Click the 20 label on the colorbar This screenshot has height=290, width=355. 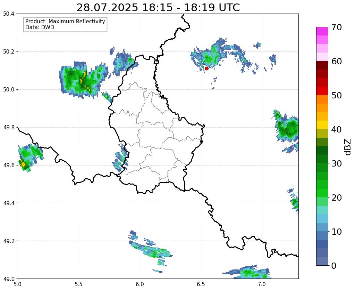336,198
